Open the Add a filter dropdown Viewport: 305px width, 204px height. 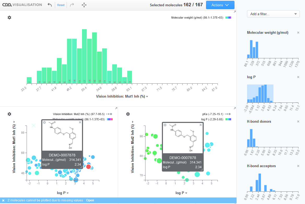pyautogui.click(x=273, y=14)
